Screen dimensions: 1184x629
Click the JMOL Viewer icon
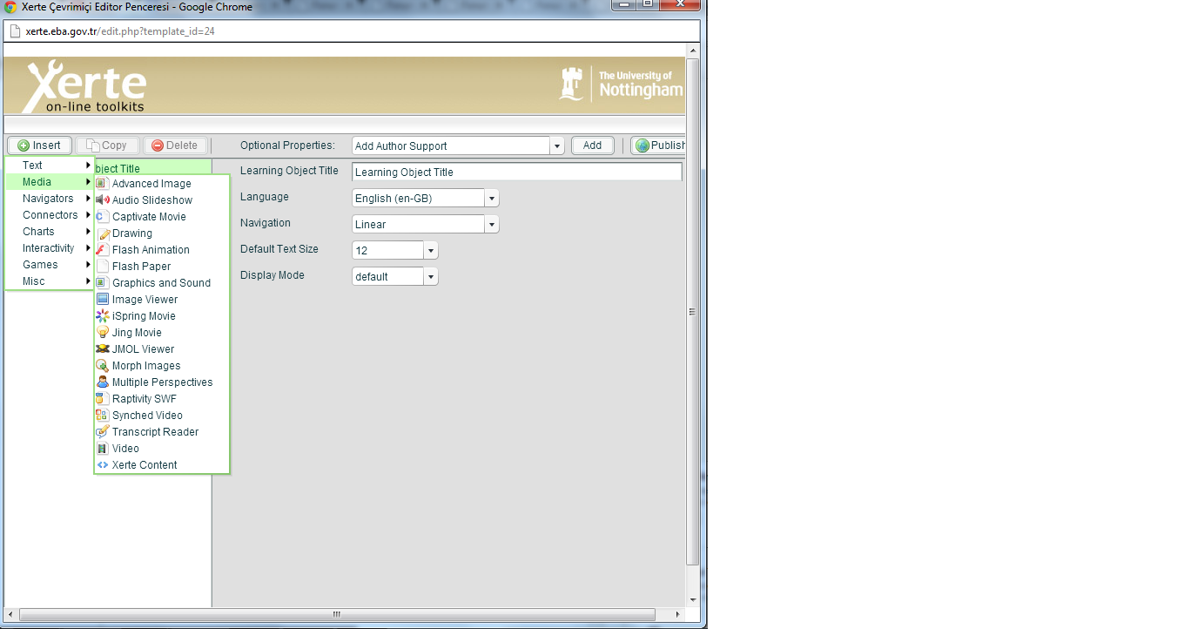tap(102, 349)
